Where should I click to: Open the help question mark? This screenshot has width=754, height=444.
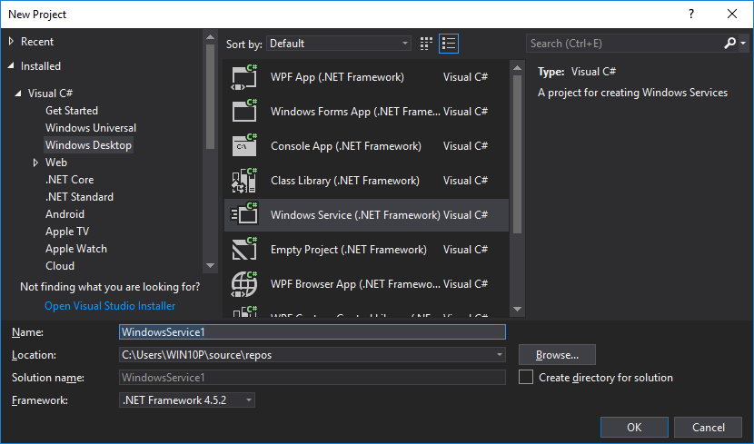tap(691, 14)
